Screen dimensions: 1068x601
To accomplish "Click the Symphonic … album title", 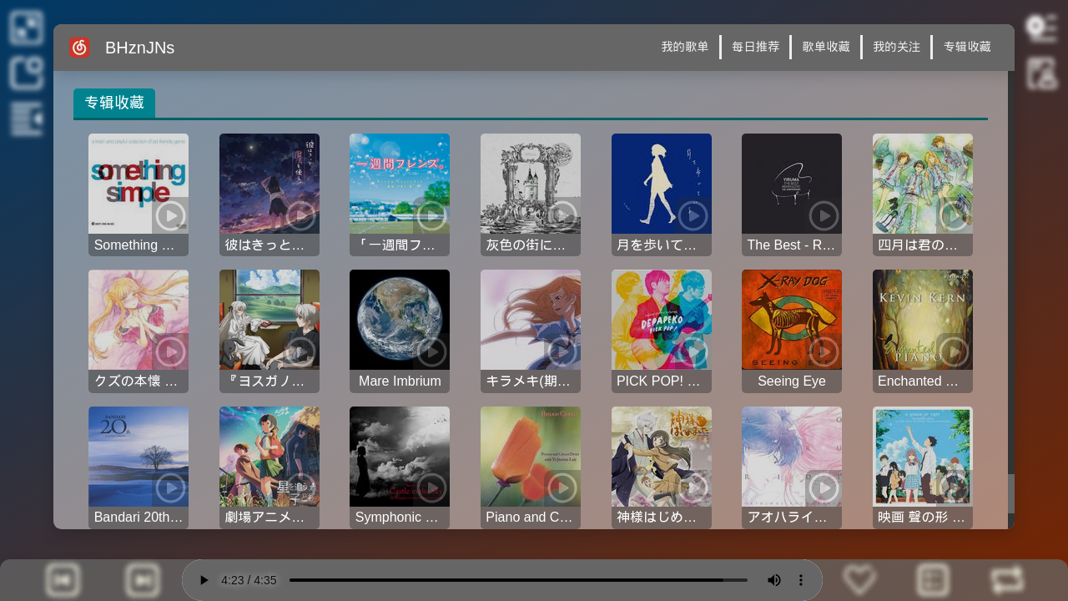I will [x=400, y=518].
